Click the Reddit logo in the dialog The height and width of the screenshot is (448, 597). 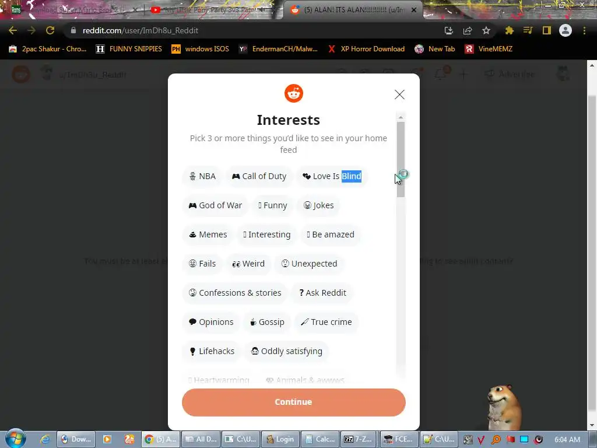click(294, 93)
